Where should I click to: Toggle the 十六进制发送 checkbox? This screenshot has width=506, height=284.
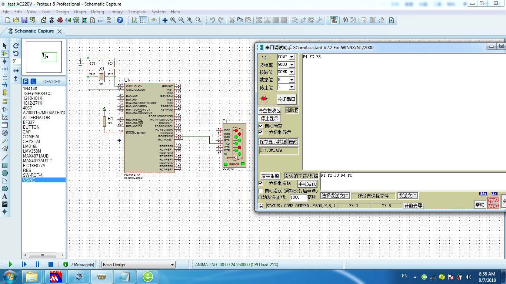point(261,183)
